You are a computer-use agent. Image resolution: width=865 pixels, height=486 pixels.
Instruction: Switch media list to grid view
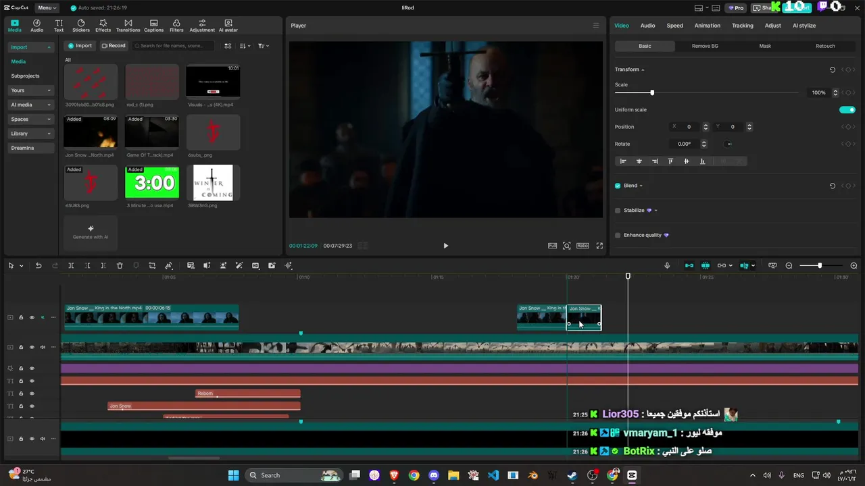click(x=228, y=46)
